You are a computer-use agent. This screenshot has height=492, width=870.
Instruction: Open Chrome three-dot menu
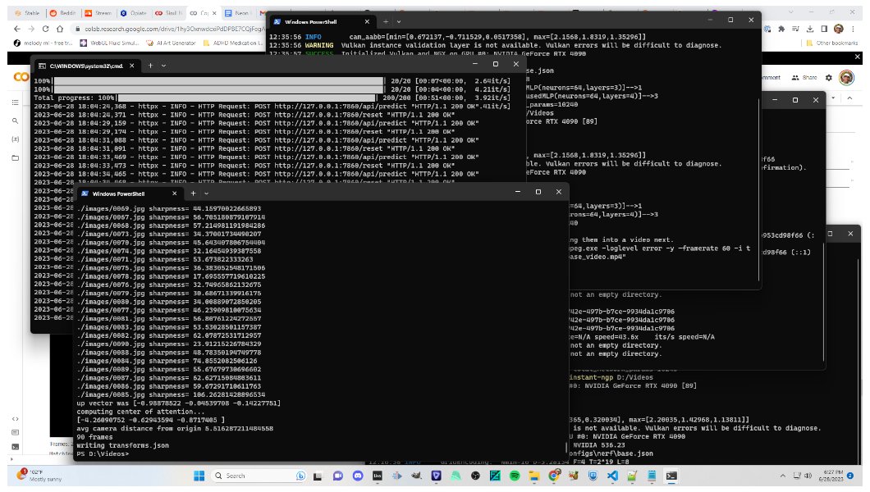pos(853,29)
